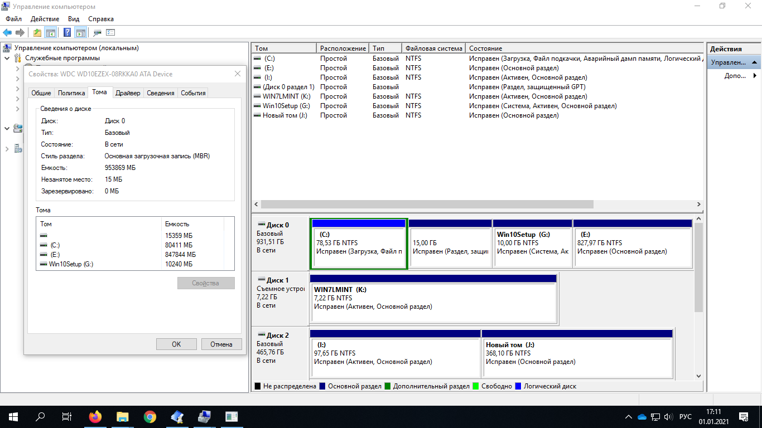Toggle the console tree pane toolbar icon
The height and width of the screenshot is (428, 762).
tap(50, 33)
